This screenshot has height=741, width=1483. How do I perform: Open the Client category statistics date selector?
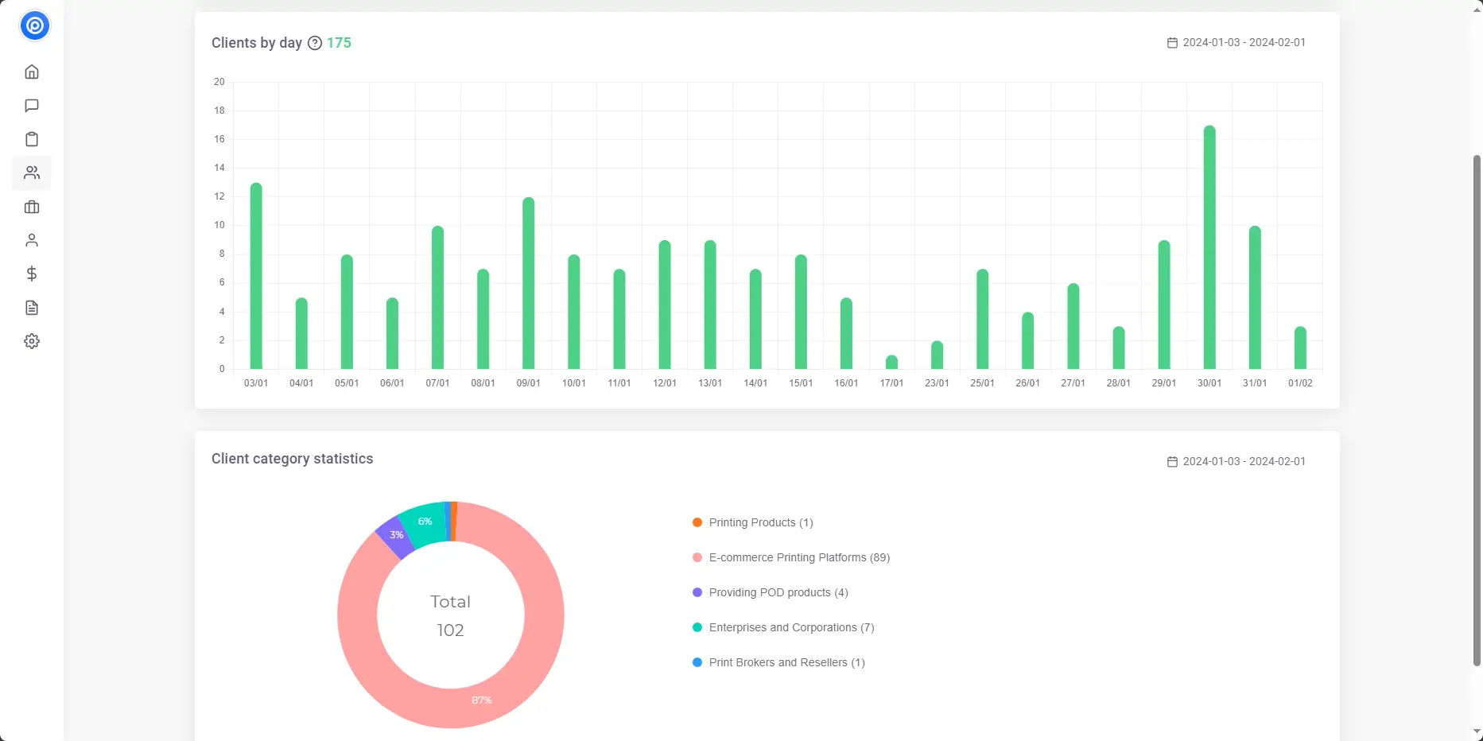(x=1236, y=461)
